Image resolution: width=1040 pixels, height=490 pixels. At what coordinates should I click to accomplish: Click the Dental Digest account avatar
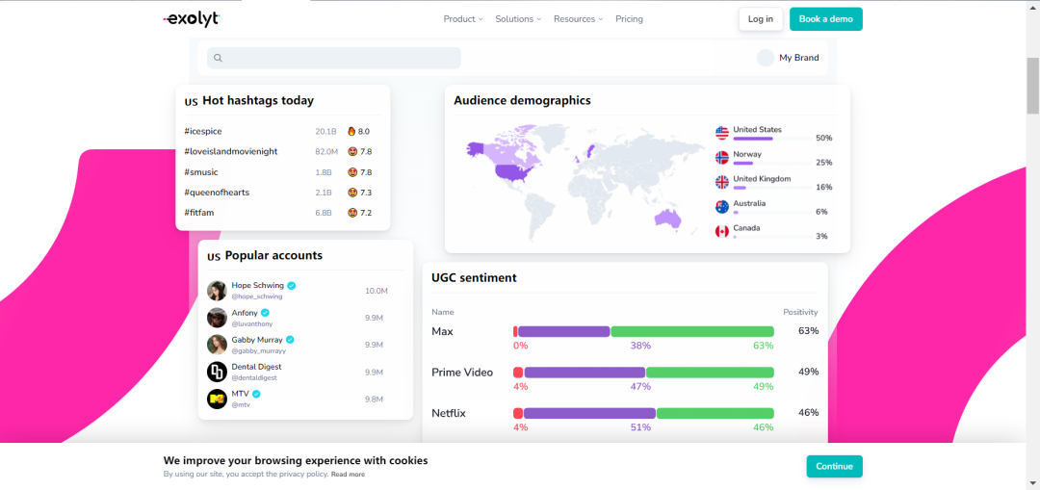(217, 372)
